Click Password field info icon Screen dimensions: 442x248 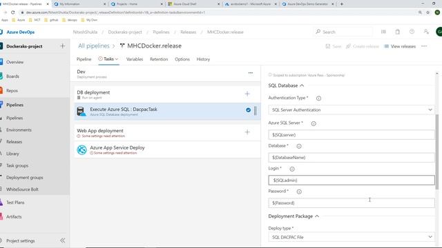pyautogui.click(x=299, y=192)
